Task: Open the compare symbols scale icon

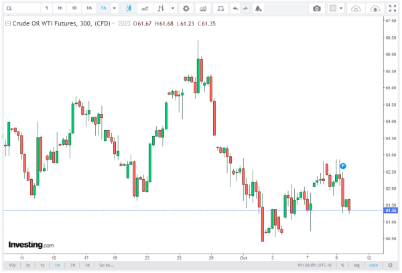Action: tap(222, 9)
